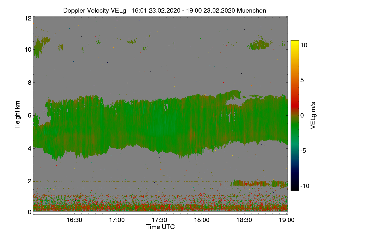Select the 18:30 time axis label
The height and width of the screenshot is (252, 378).
click(244, 220)
